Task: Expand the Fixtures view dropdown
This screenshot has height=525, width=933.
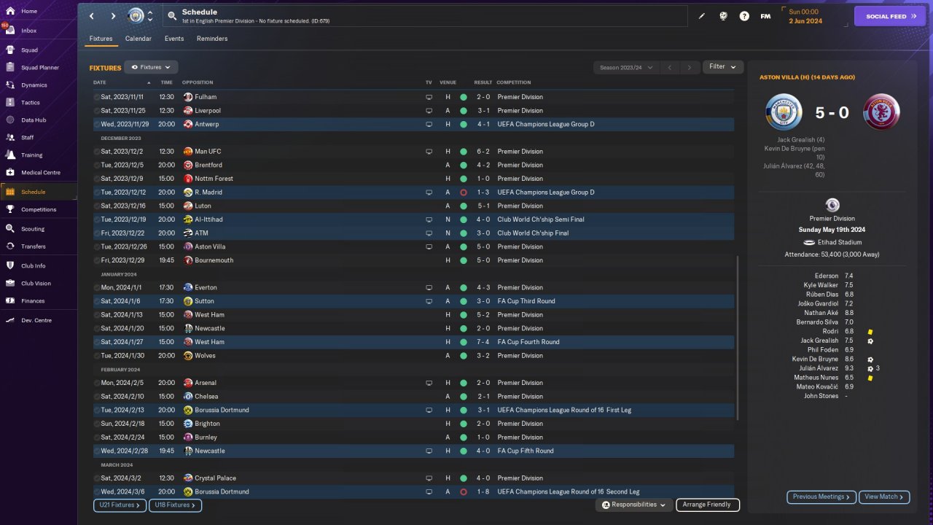Action: pos(151,67)
